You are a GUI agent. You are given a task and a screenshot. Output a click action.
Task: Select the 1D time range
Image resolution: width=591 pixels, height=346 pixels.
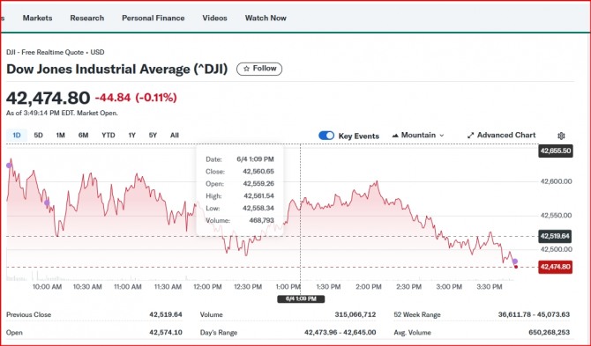tap(17, 136)
